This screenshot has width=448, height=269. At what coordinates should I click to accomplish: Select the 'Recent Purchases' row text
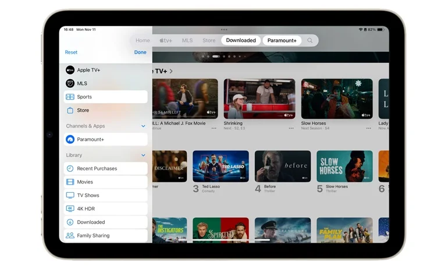[x=97, y=169]
